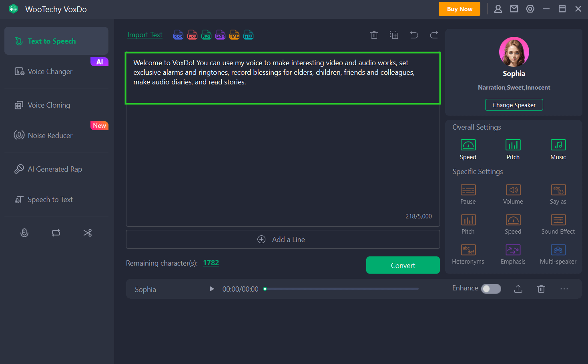The width and height of the screenshot is (588, 364).
Task: Import a DOC file for conversion
Action: point(178,35)
